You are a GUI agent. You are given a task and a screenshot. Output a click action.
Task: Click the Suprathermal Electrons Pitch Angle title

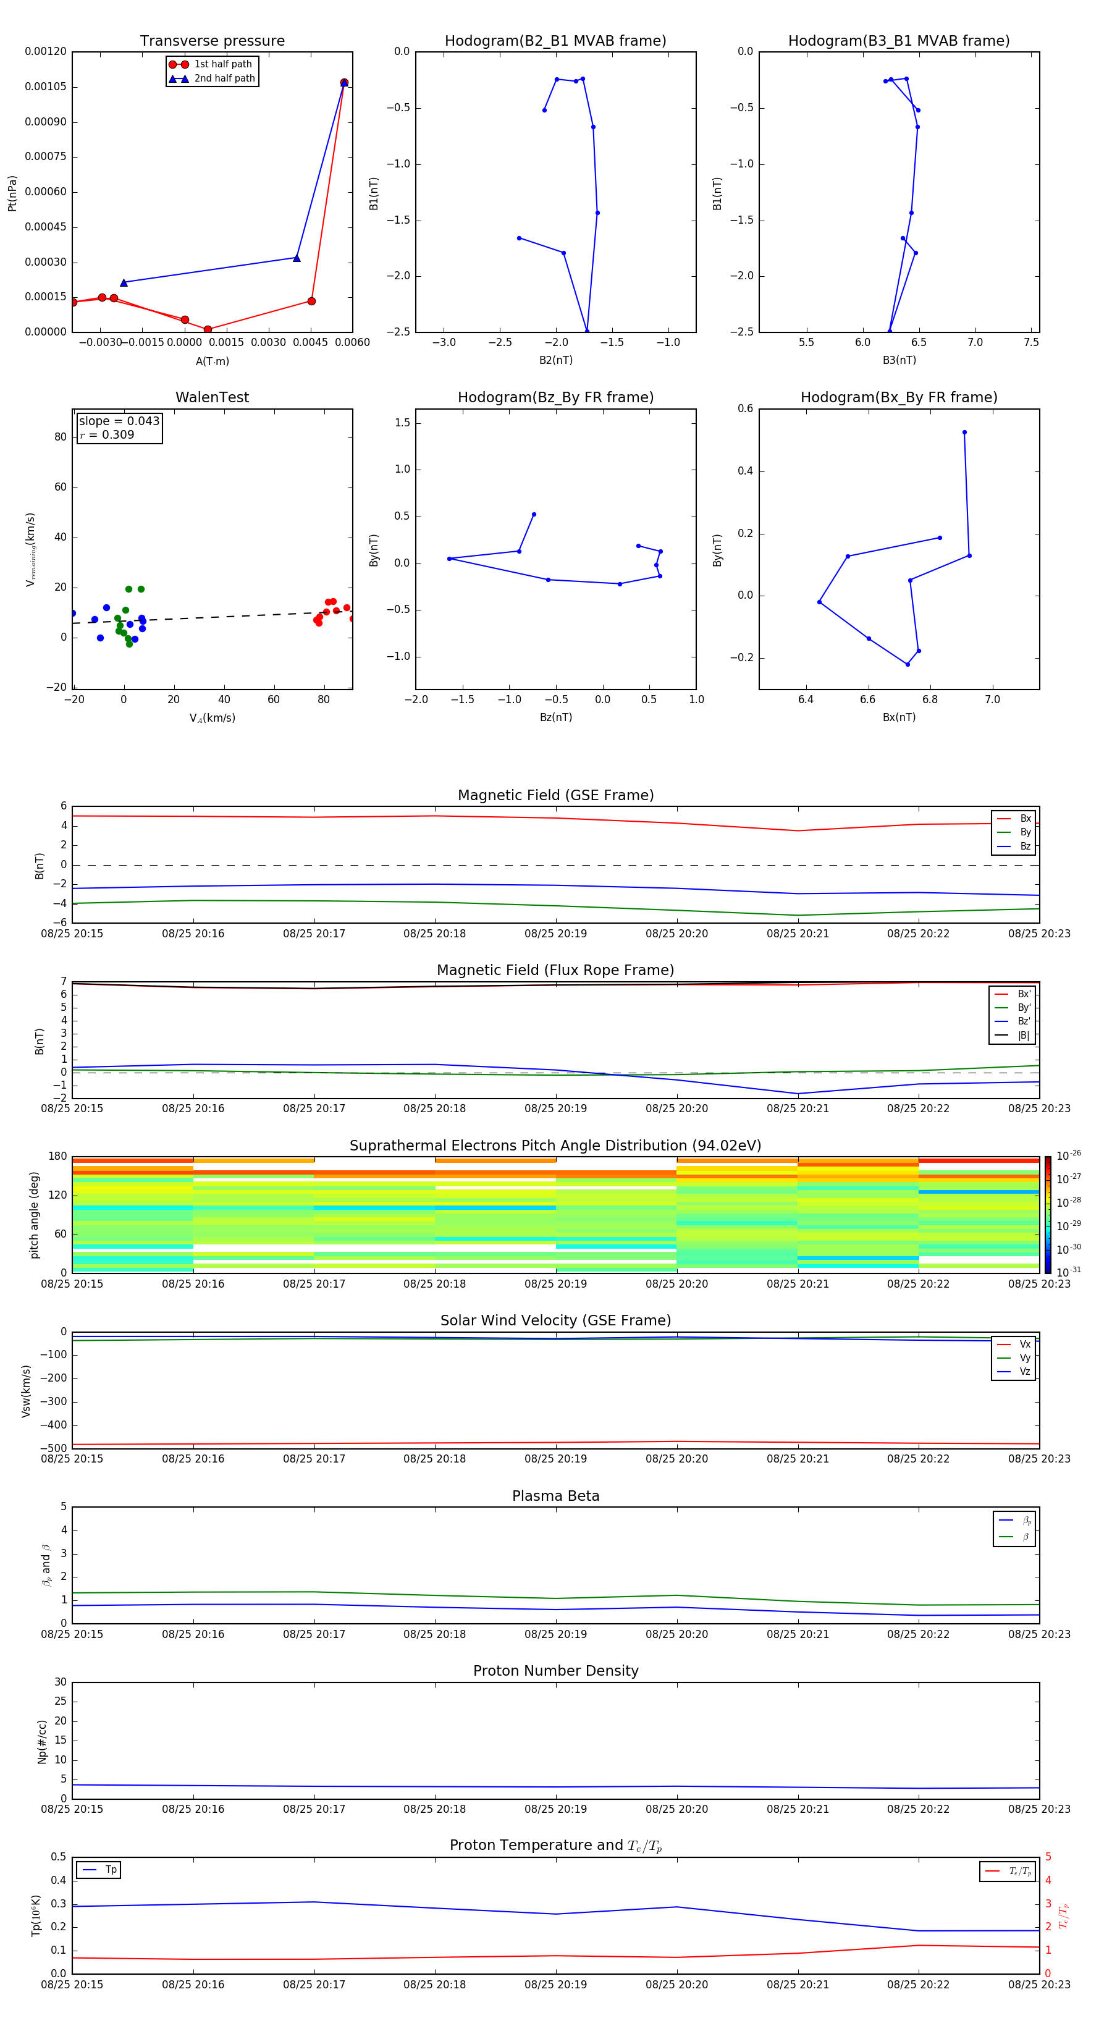coord(555,1146)
